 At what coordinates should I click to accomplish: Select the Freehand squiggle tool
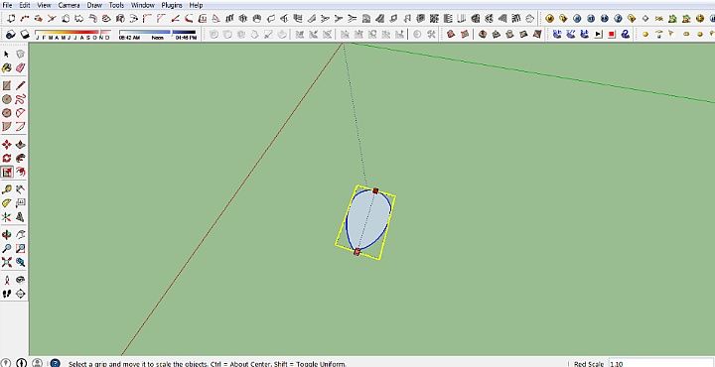20,99
